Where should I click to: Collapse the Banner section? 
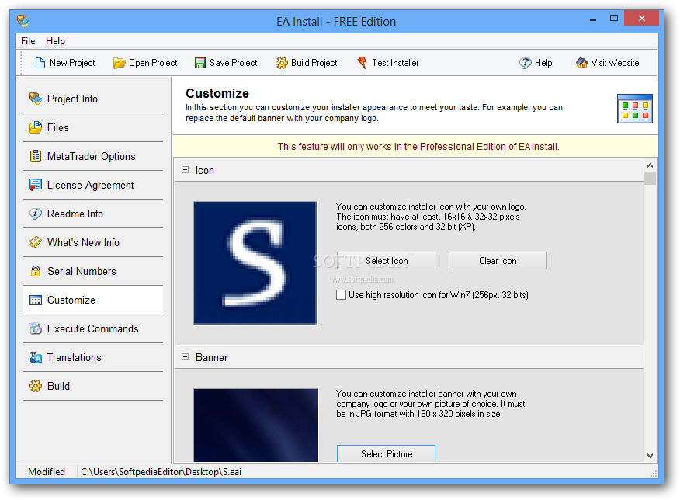186,357
